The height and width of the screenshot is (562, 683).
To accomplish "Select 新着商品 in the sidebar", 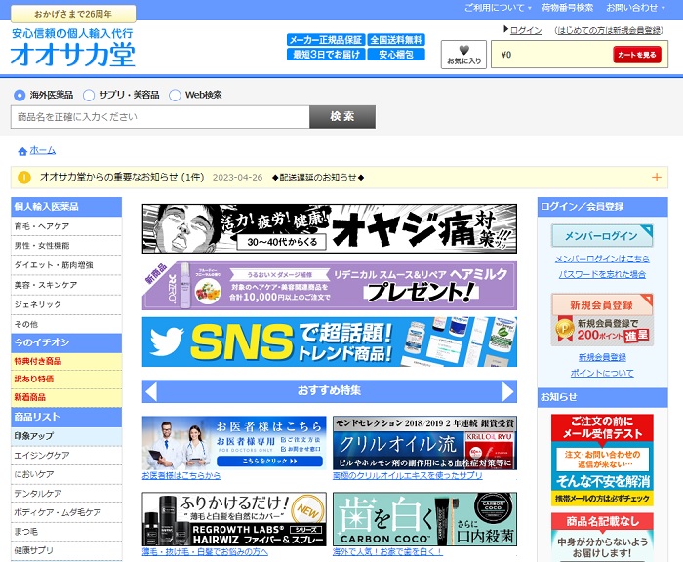I will (x=66, y=397).
